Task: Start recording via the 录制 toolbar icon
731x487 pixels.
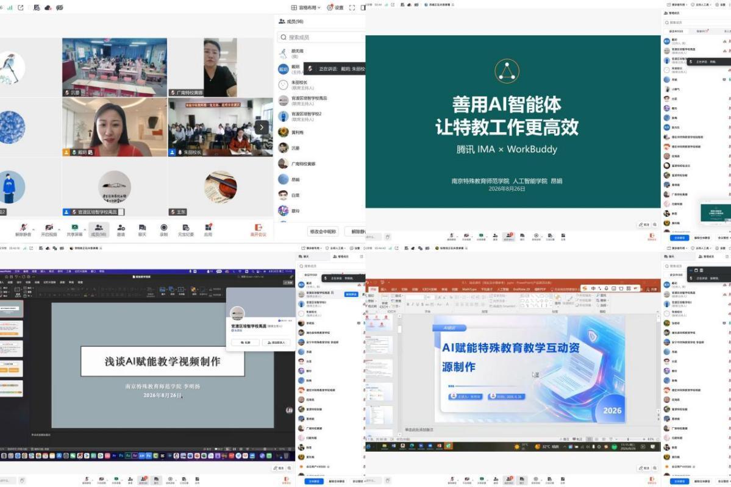Action: click(163, 229)
